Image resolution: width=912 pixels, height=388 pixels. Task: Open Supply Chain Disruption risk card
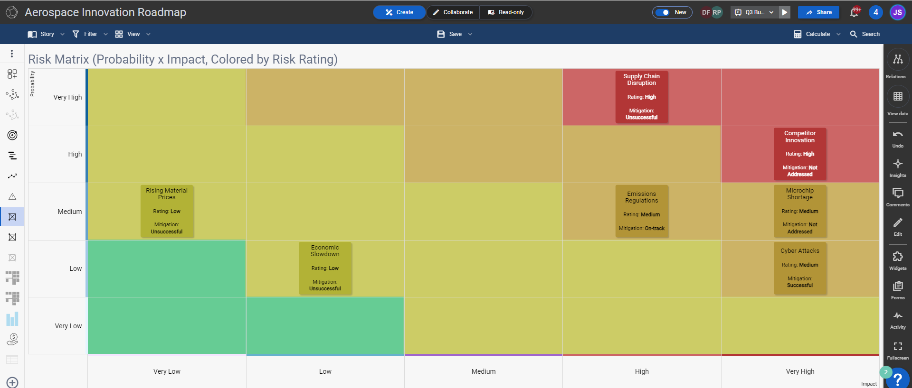[641, 97]
